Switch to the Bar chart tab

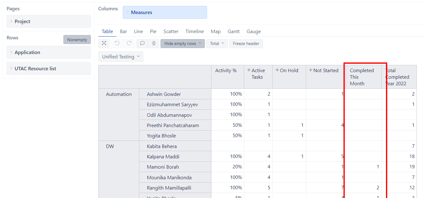point(123,32)
